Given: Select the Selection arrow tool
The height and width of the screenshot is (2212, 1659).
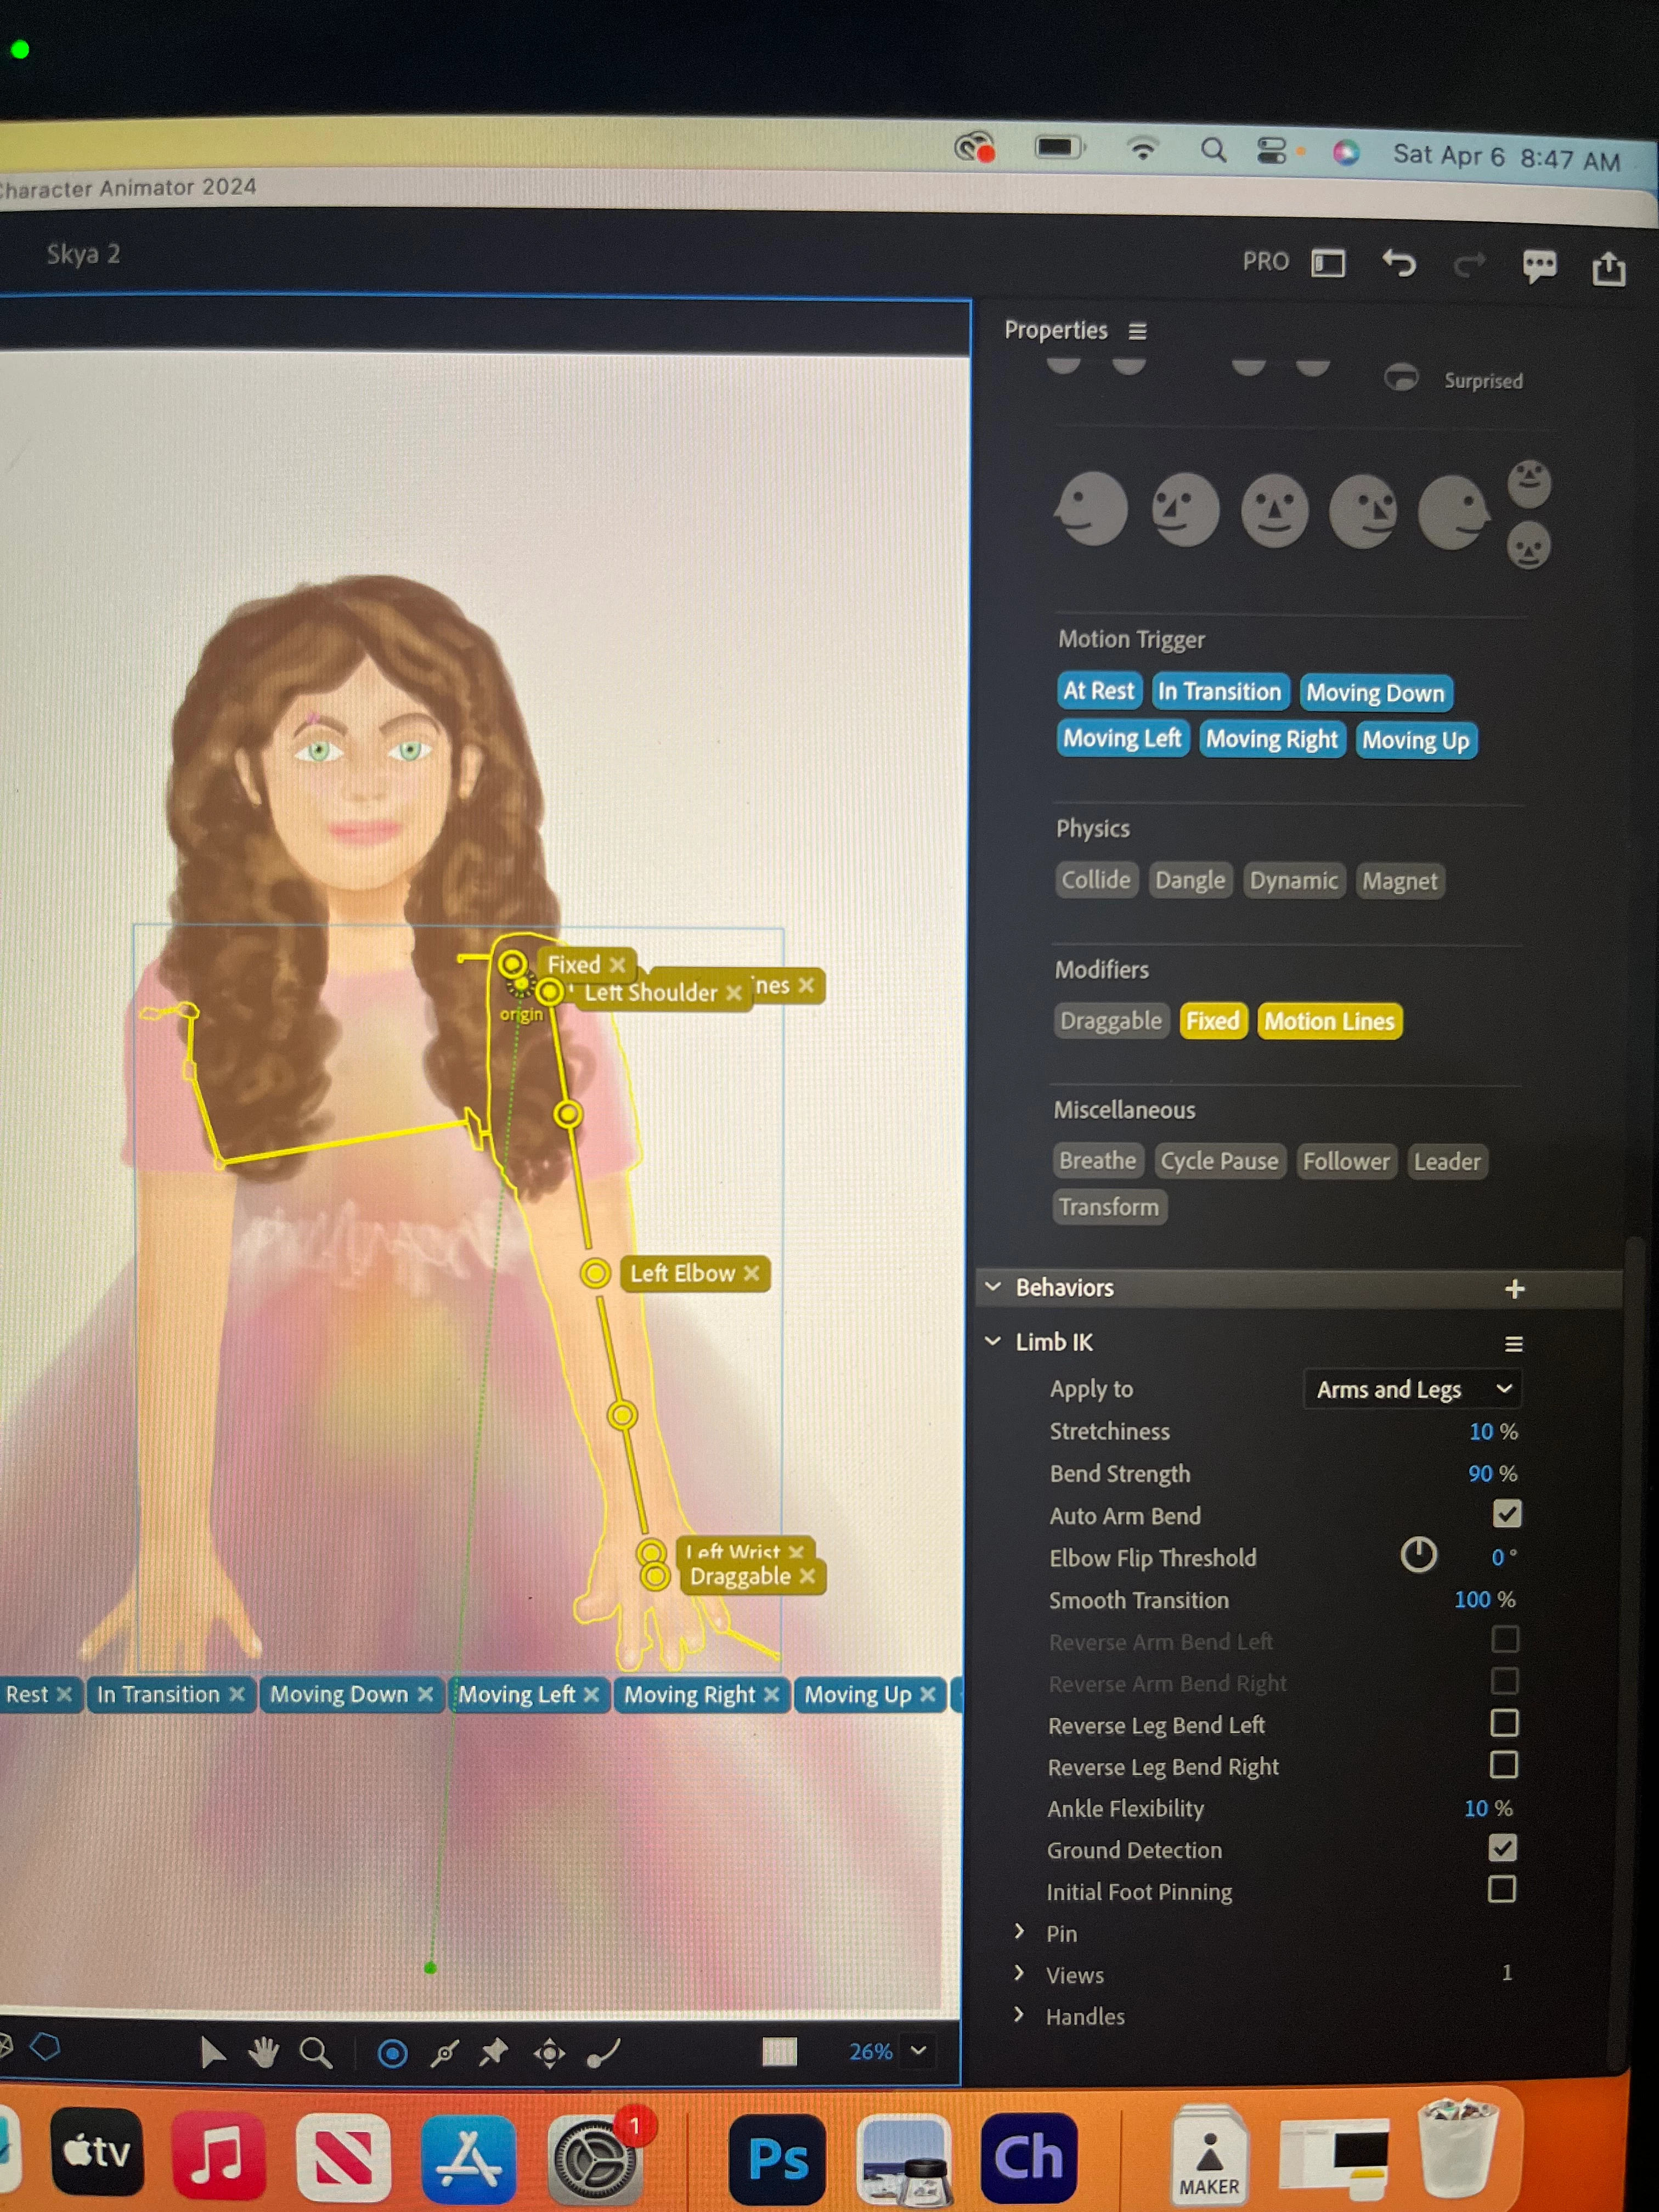Looking at the screenshot, I should point(211,2053).
